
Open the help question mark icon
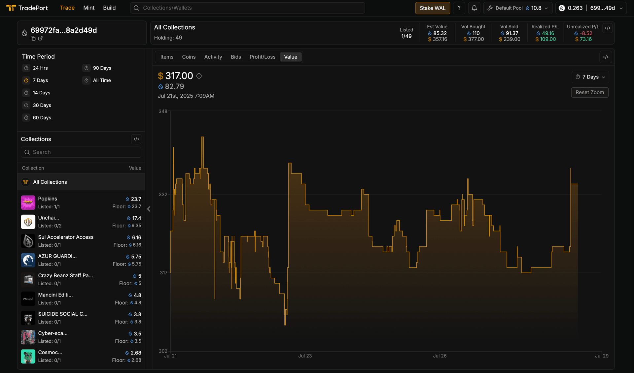pyautogui.click(x=459, y=8)
